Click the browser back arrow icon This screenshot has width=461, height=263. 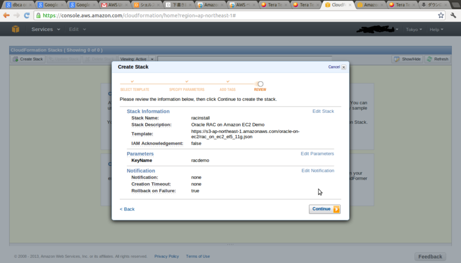tap(6, 16)
